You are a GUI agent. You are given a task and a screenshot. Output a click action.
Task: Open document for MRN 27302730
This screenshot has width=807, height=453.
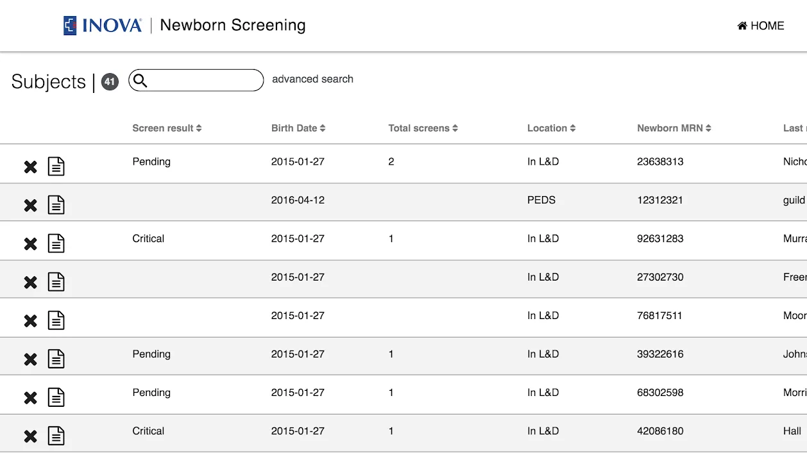pos(56,282)
